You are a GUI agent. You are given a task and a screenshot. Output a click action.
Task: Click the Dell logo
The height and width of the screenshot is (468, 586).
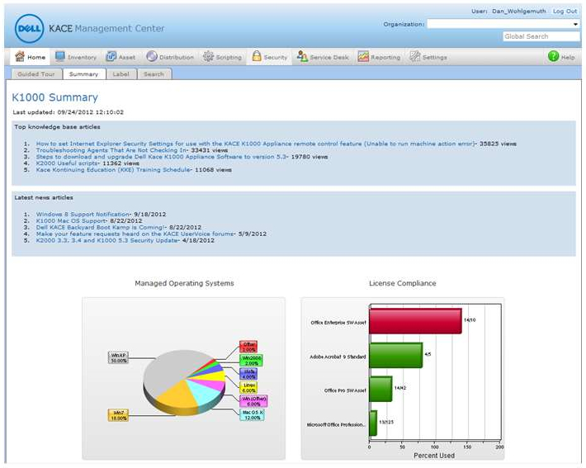29,28
